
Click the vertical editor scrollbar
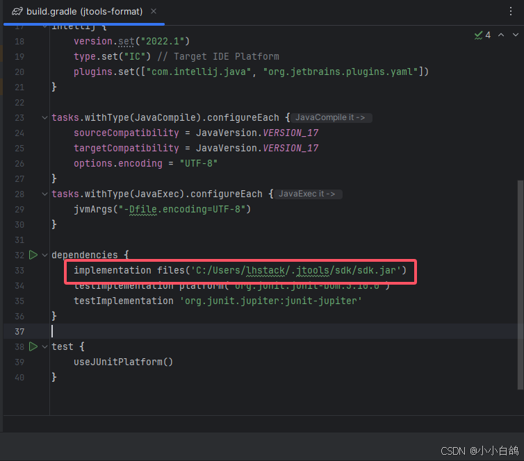(x=520, y=285)
